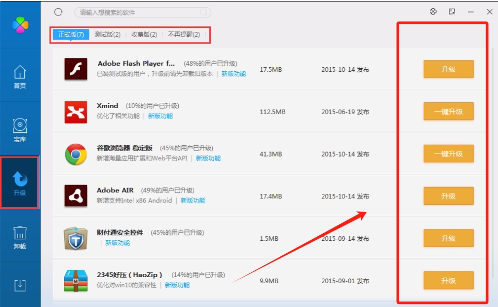Click 一键升级 for Xmind
Image resolution: width=498 pixels, height=307 pixels.
[448, 111]
